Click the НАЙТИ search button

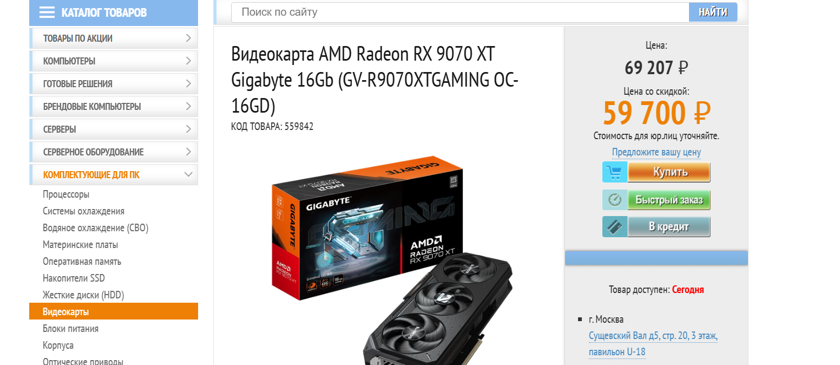pos(713,12)
